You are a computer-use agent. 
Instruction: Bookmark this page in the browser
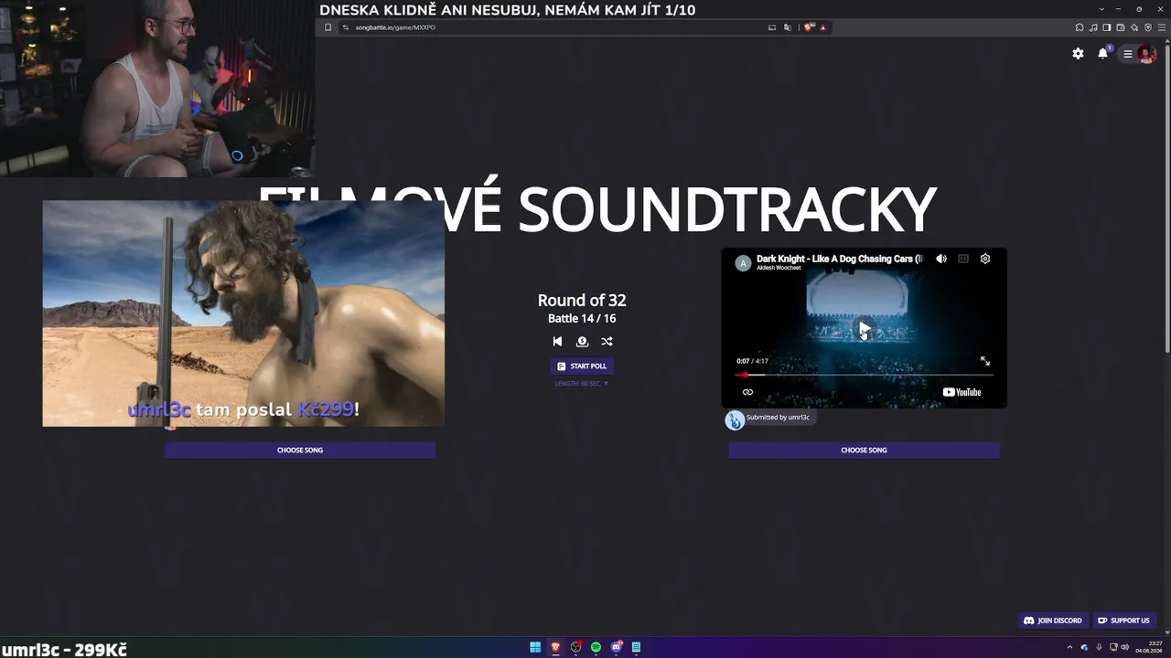(328, 27)
